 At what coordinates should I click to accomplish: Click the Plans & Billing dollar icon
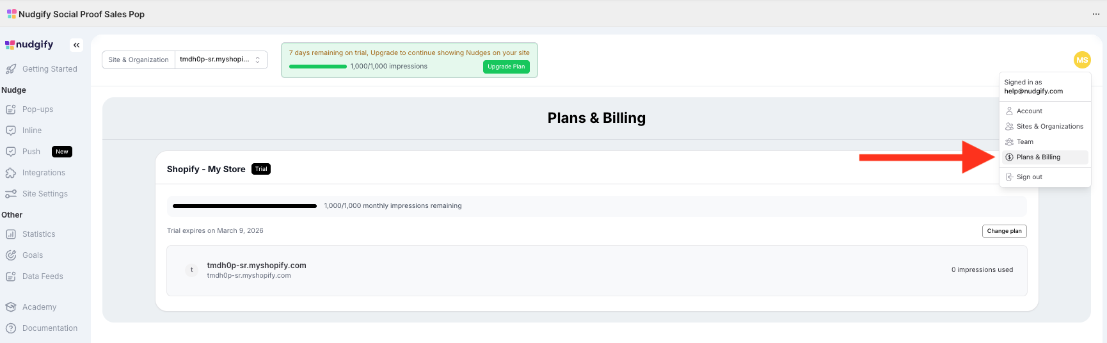click(1009, 157)
